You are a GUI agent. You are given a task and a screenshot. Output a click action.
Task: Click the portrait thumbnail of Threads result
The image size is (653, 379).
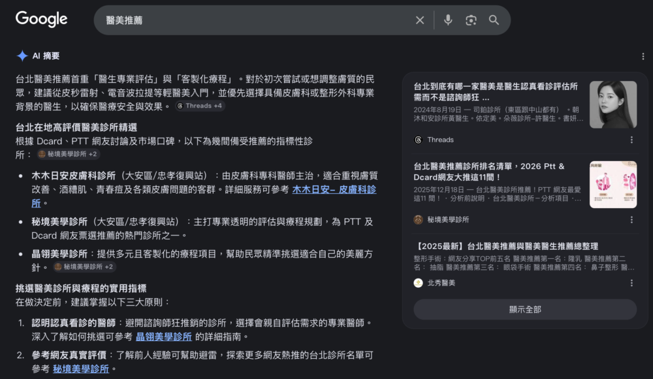pyautogui.click(x=613, y=104)
